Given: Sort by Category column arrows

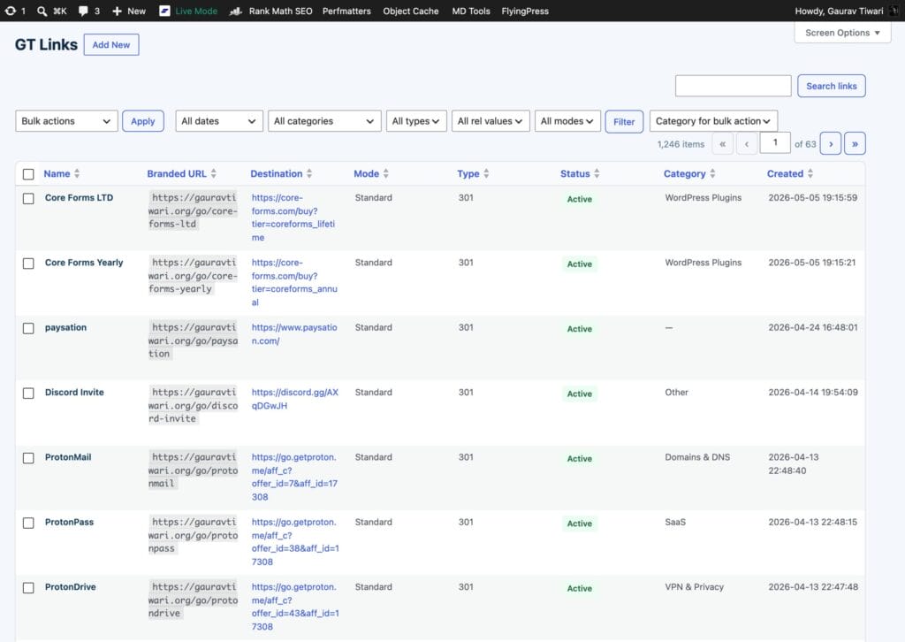Looking at the screenshot, I should 713,174.
